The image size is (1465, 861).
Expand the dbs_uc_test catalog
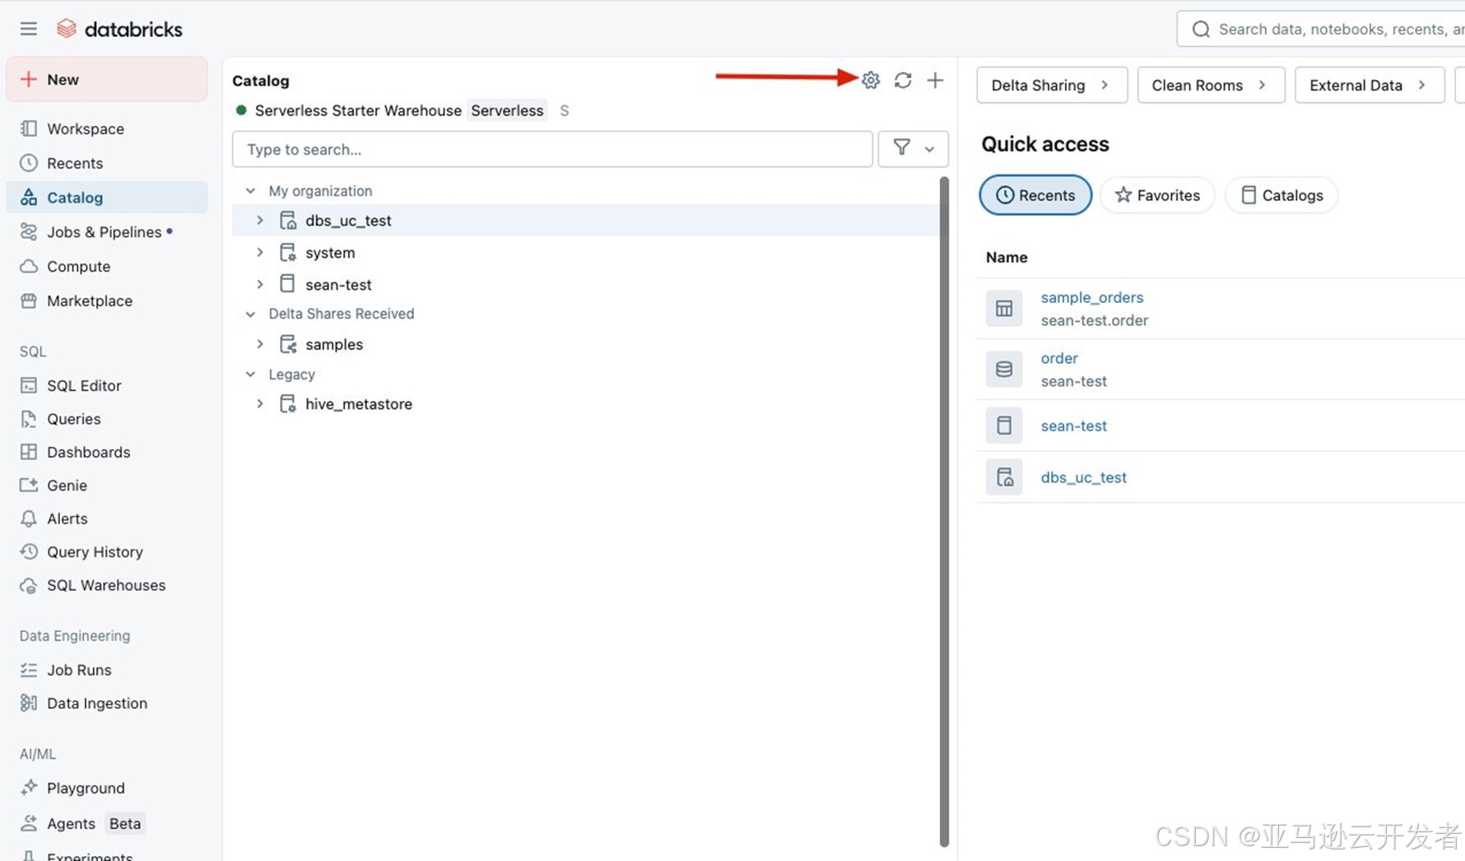[x=260, y=221]
